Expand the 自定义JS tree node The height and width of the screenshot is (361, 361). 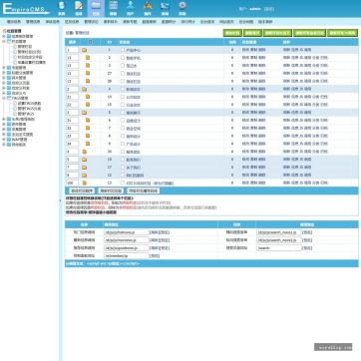point(4,93)
